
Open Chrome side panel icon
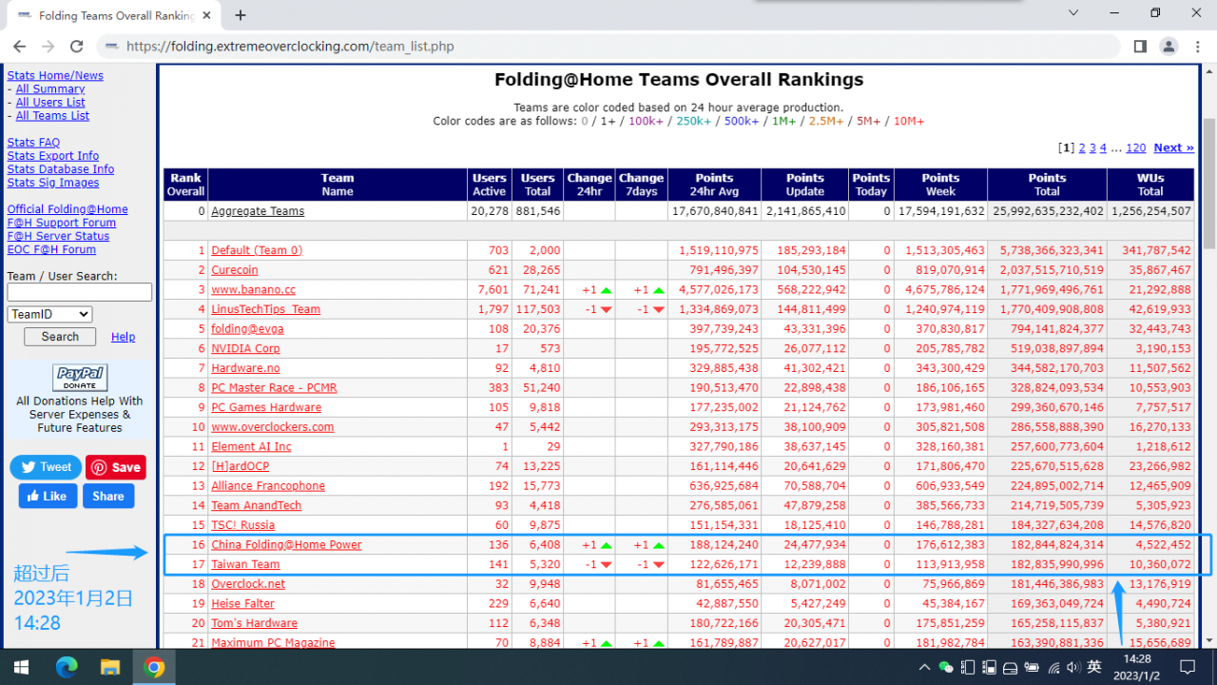[x=1140, y=46]
